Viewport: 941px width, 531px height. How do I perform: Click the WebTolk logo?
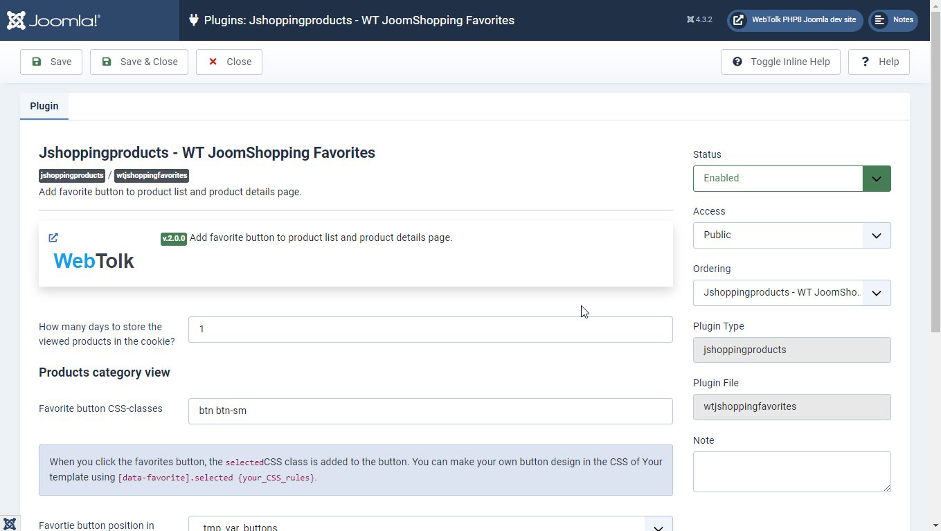click(93, 261)
